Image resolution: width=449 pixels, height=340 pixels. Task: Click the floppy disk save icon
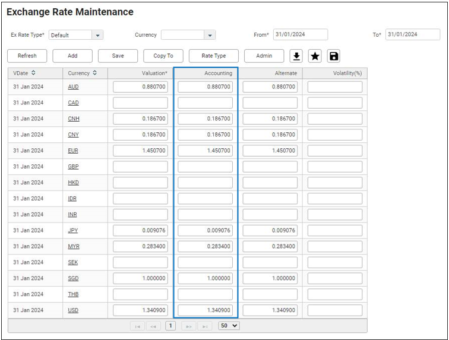point(334,56)
